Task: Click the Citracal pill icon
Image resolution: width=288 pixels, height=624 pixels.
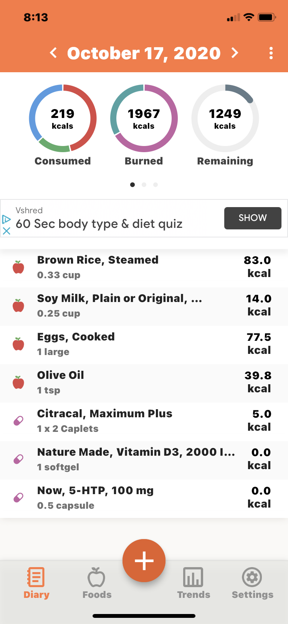Action: coord(18,421)
